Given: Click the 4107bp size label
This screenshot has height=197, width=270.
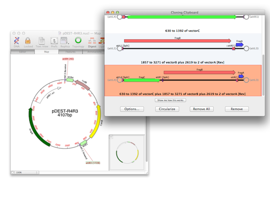Looking at the screenshot, I should [65, 115].
